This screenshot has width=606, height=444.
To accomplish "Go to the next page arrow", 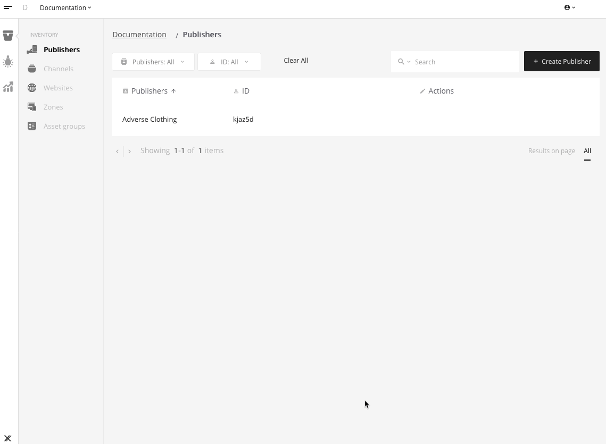I will click(129, 151).
